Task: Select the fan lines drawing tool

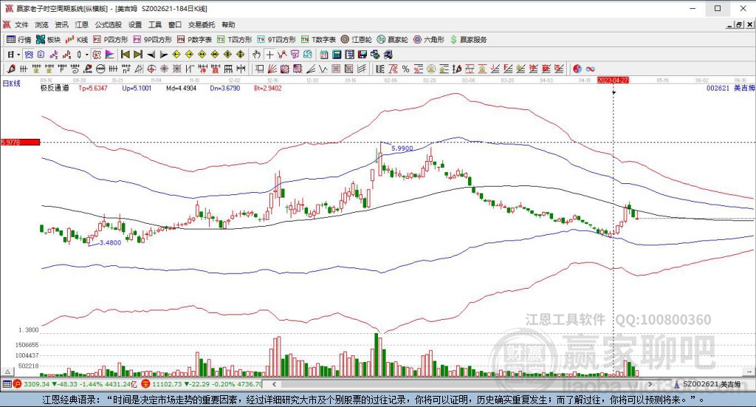Action: (x=272, y=69)
